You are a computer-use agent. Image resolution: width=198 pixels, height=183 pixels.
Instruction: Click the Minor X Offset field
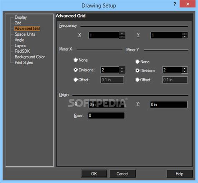coord(112,80)
